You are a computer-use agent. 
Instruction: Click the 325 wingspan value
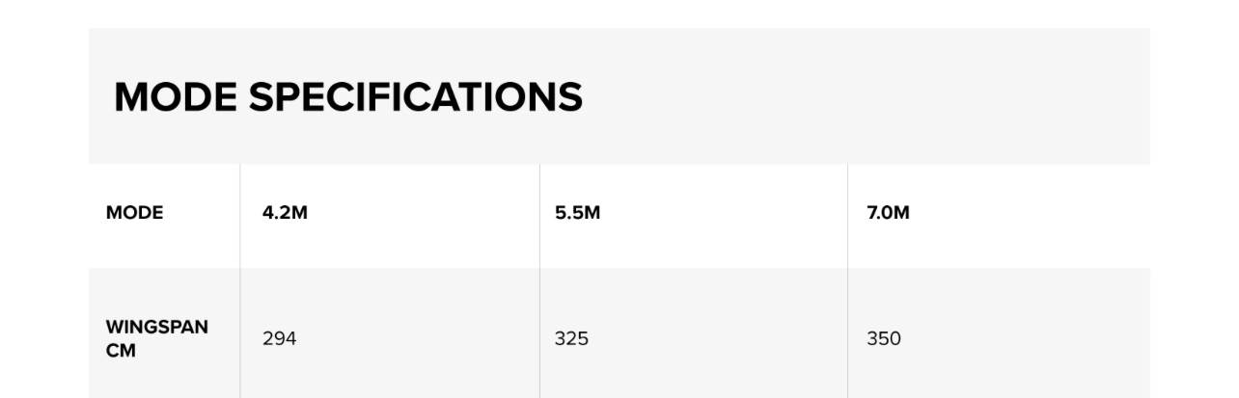[571, 338]
